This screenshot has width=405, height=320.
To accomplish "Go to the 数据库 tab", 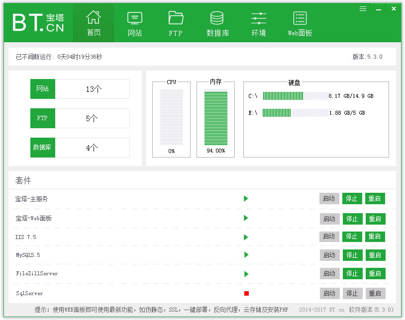I will 217,24.
